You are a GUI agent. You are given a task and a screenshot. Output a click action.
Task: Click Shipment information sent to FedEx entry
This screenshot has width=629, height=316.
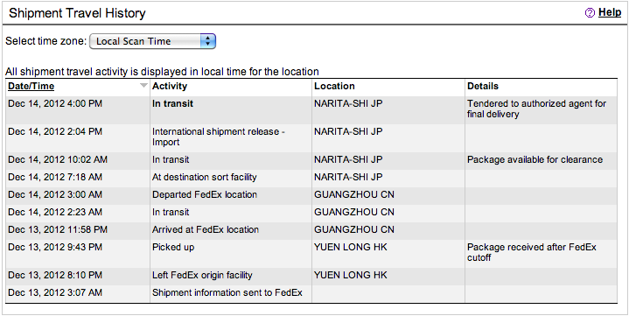click(x=227, y=292)
